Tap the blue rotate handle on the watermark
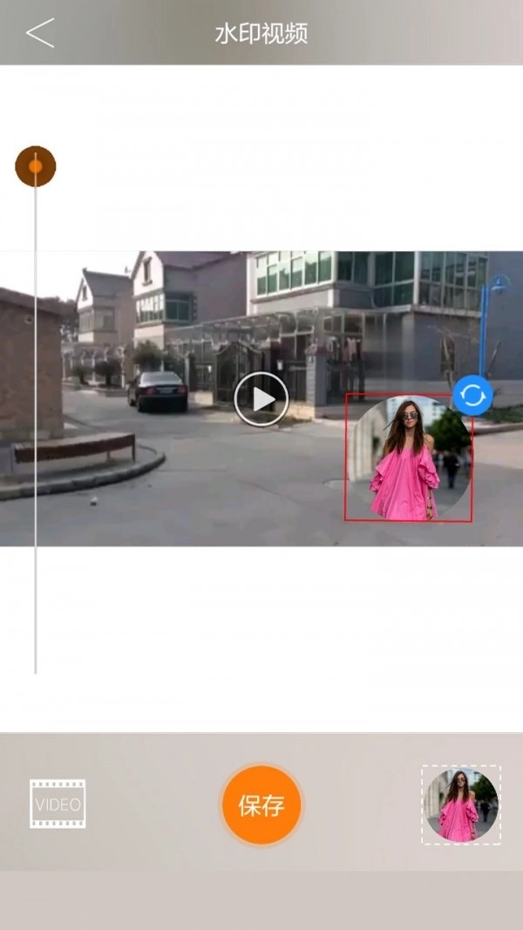 click(x=472, y=396)
